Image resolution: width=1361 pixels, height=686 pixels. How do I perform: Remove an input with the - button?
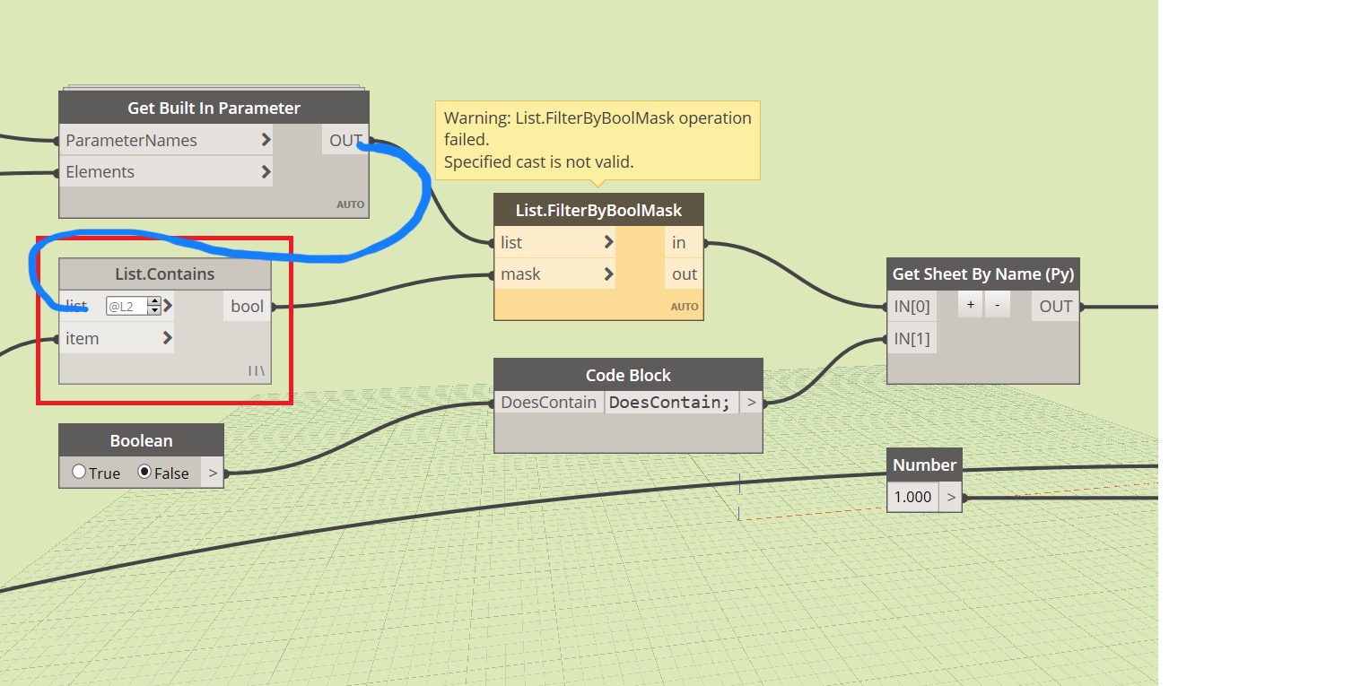(998, 305)
